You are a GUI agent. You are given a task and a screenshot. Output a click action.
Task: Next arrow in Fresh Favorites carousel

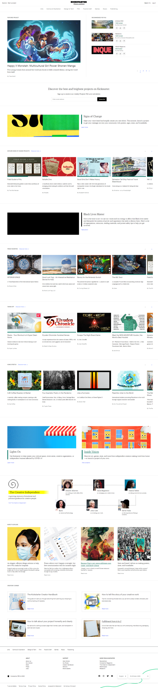(x=152, y=249)
